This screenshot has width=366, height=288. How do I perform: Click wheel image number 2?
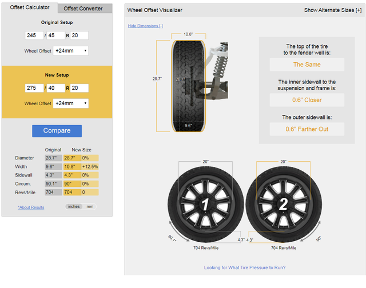coord(284,205)
